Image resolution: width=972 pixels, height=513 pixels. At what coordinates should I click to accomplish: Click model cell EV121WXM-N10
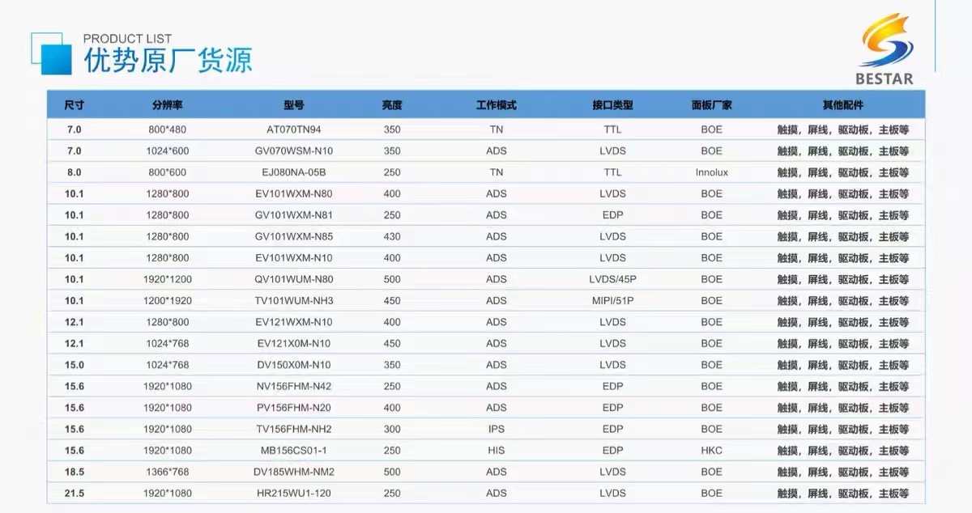(x=294, y=322)
